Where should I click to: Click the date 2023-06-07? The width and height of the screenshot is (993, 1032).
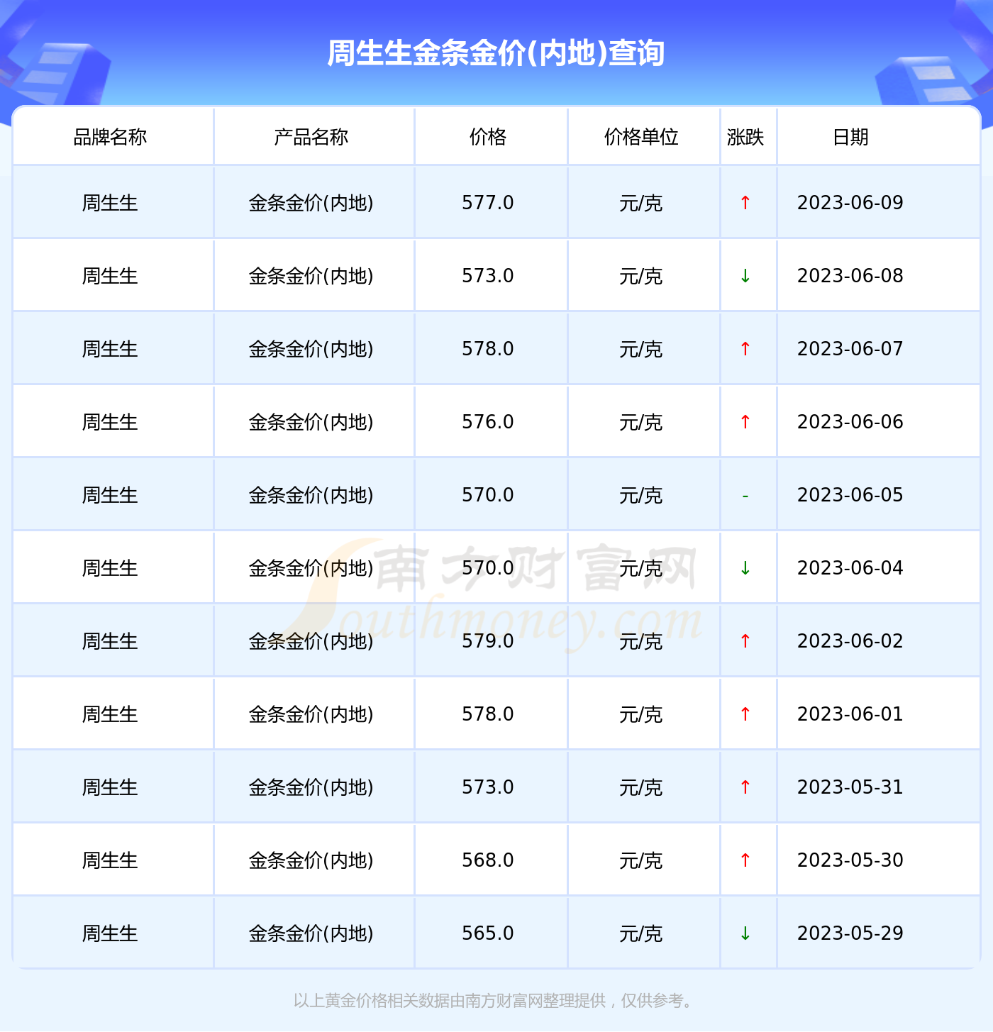tap(850, 349)
